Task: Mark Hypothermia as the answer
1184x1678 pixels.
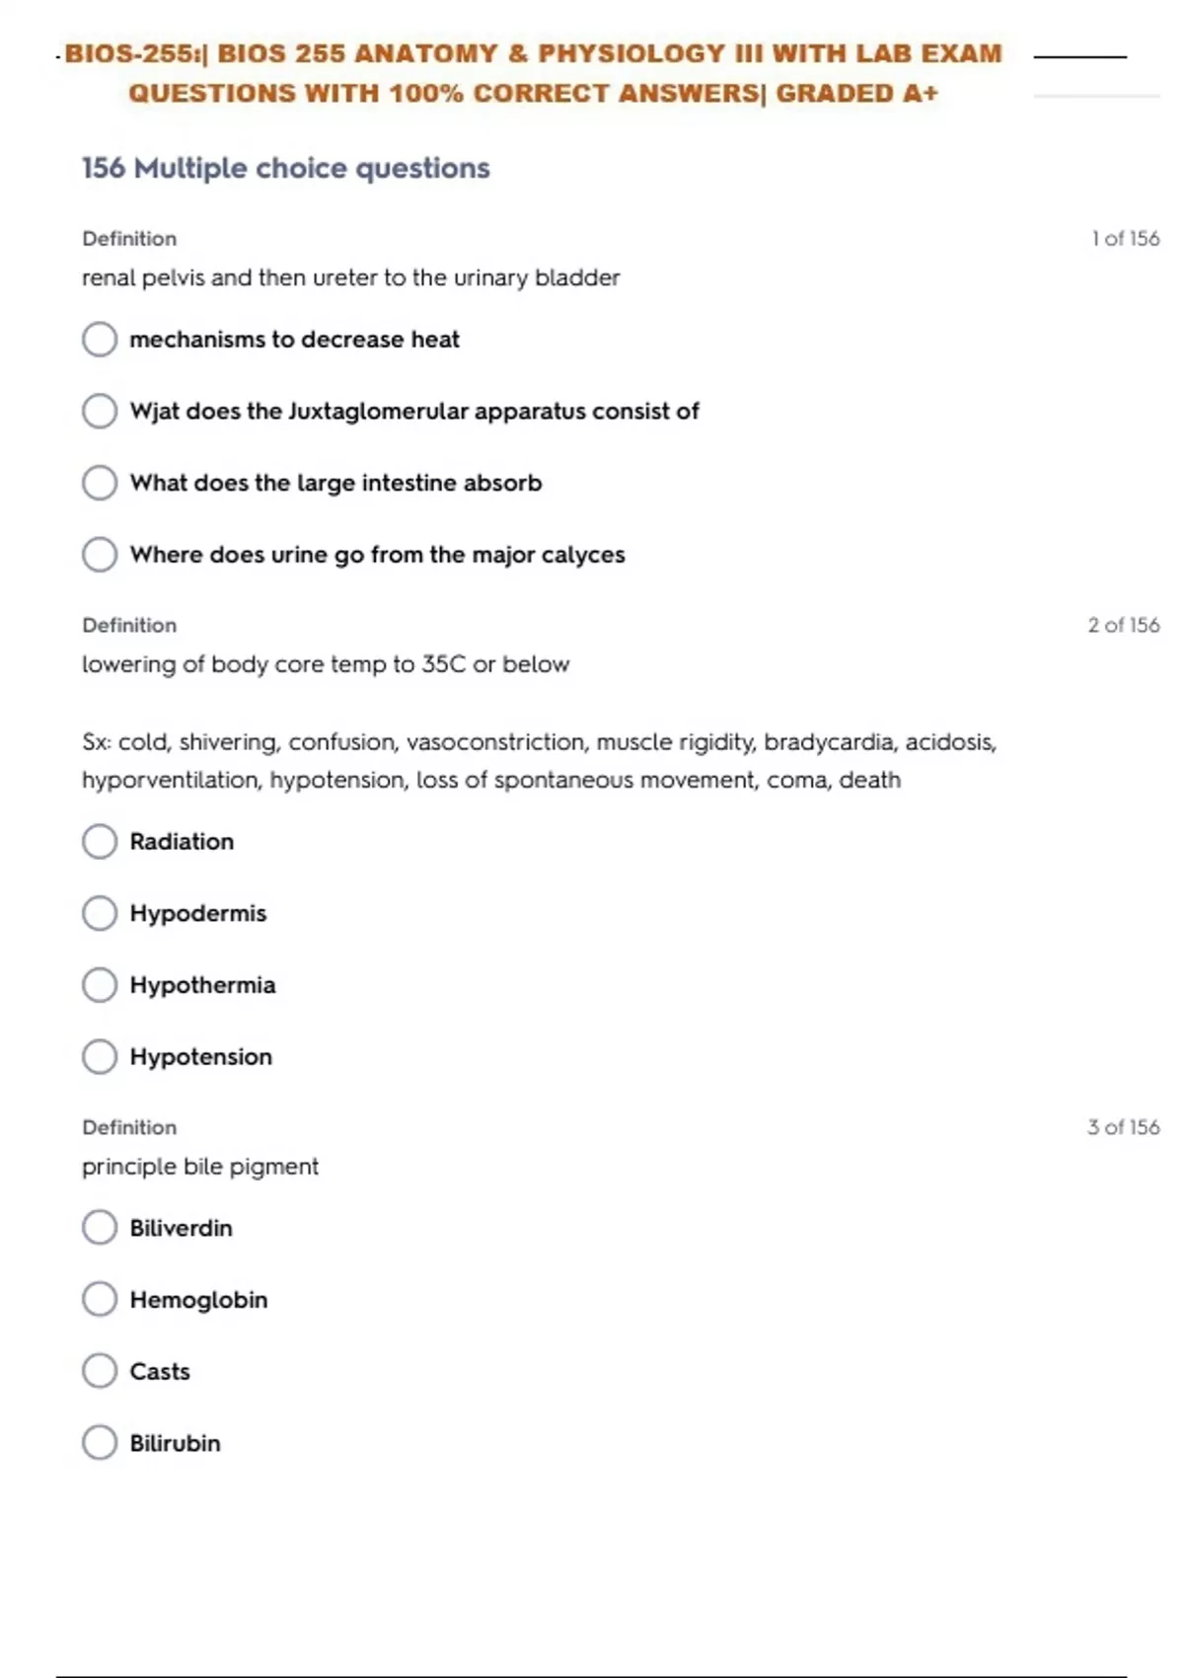Action: [x=100, y=985]
